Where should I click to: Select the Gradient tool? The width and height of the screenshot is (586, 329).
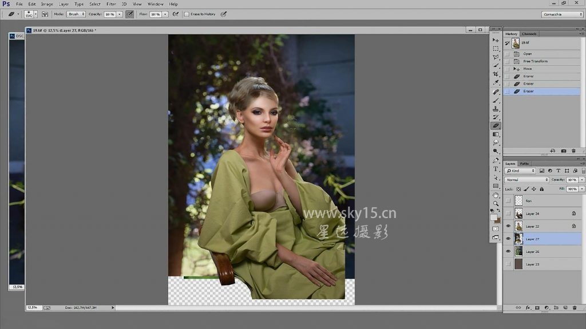tap(496, 134)
